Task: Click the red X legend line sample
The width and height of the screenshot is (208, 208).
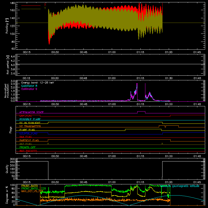Action: [x=31, y=5]
